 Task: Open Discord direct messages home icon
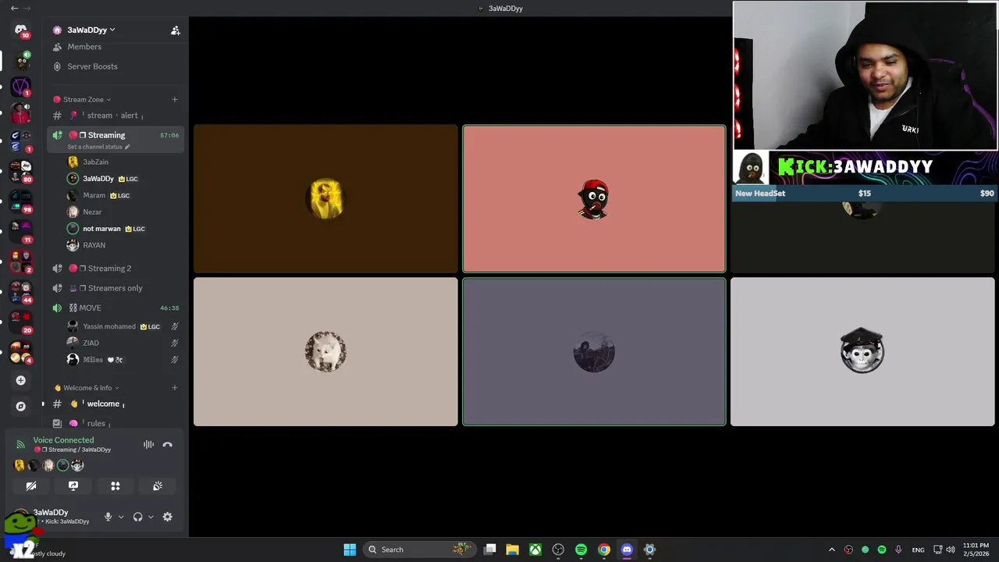21,30
